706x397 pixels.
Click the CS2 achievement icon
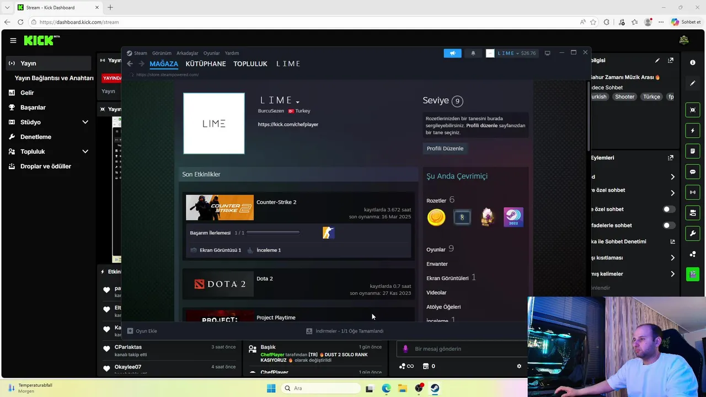tap(329, 233)
